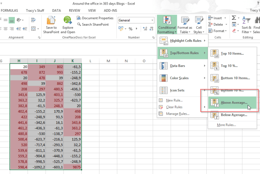This screenshot has height=174, width=260.
Task: Click More Rules at submenu bottom
Action: coord(226,125)
